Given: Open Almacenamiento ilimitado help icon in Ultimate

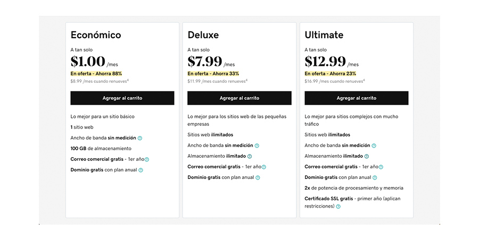Looking at the screenshot, I should click(367, 156).
